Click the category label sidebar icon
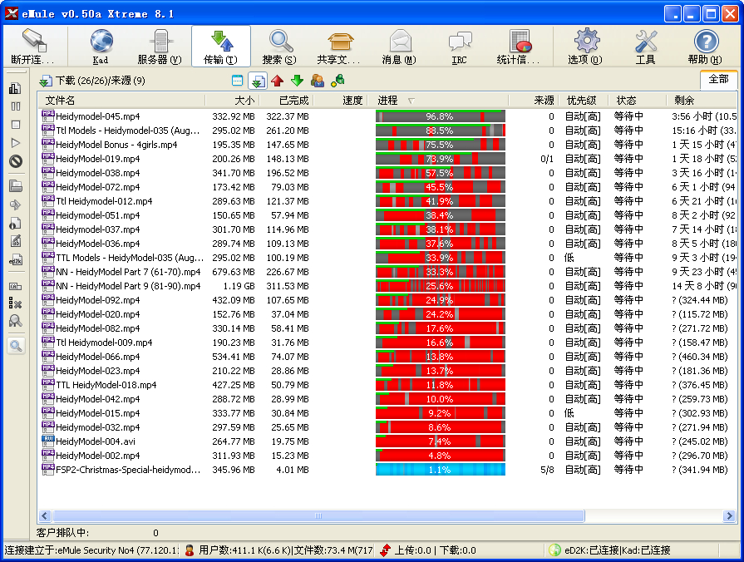 coord(16,286)
